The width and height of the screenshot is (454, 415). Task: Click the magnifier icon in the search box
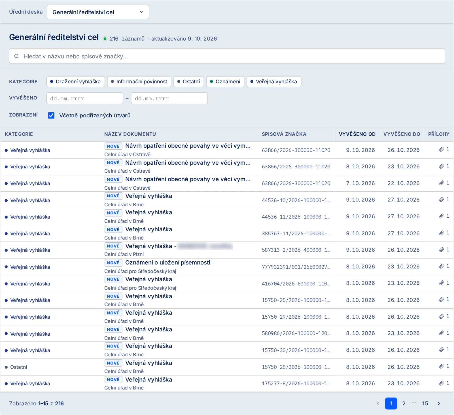click(x=17, y=56)
